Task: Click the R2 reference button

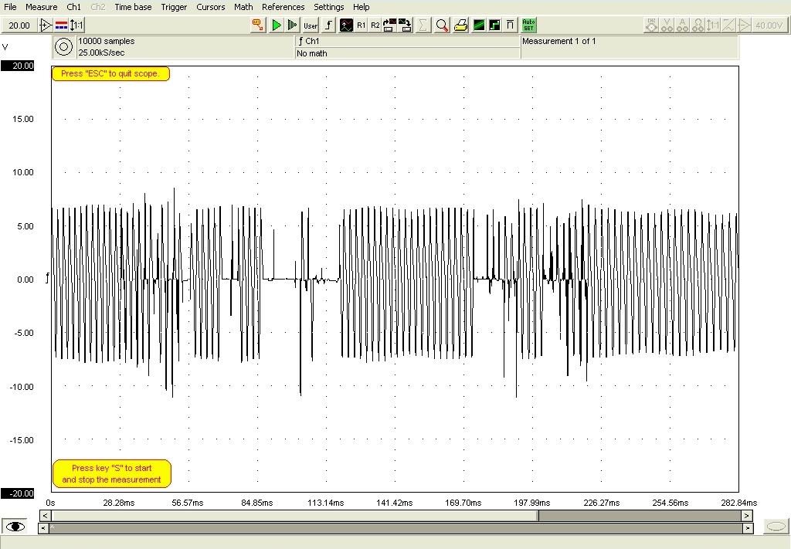Action: pos(375,25)
